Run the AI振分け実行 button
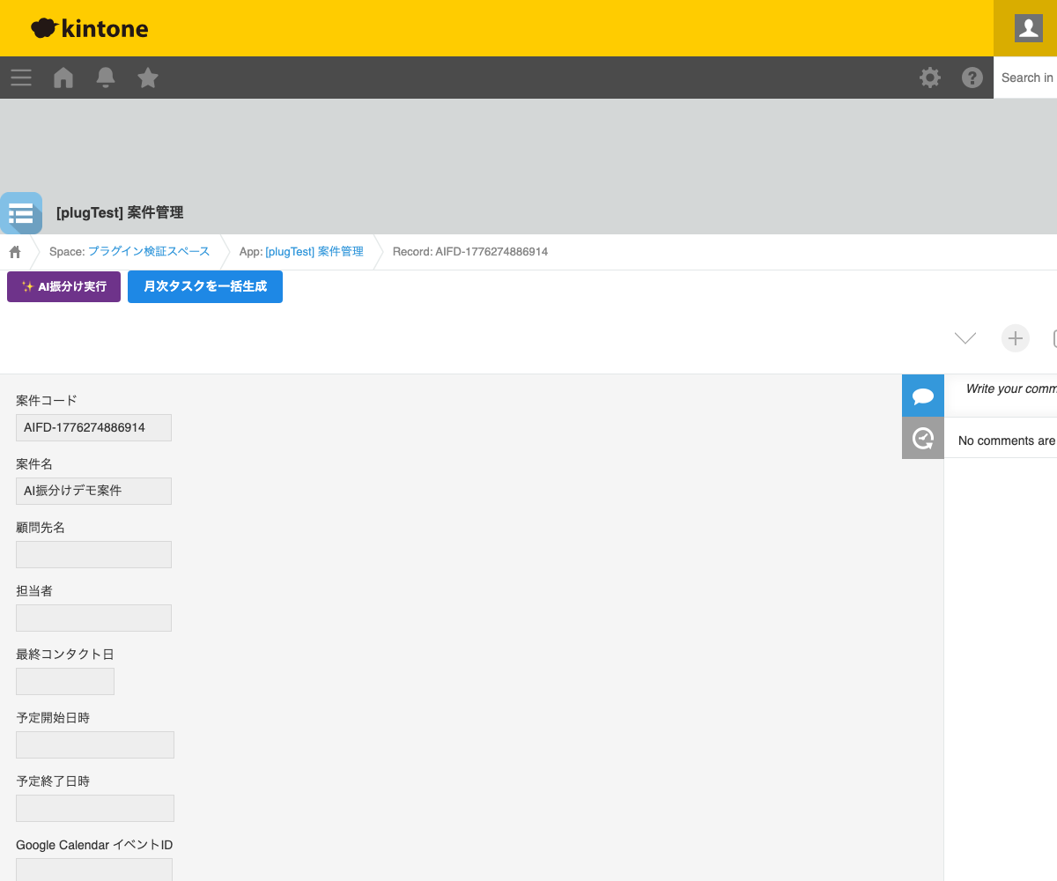 click(63, 287)
